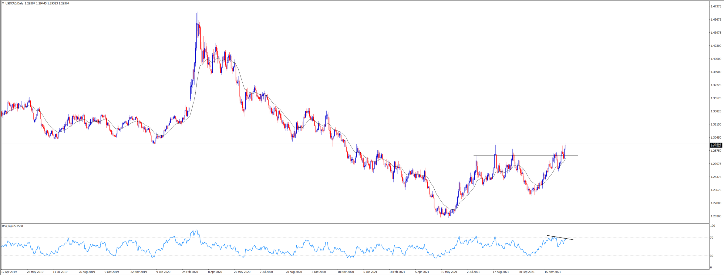Click the 1.28750 price scale label

click(x=716, y=151)
